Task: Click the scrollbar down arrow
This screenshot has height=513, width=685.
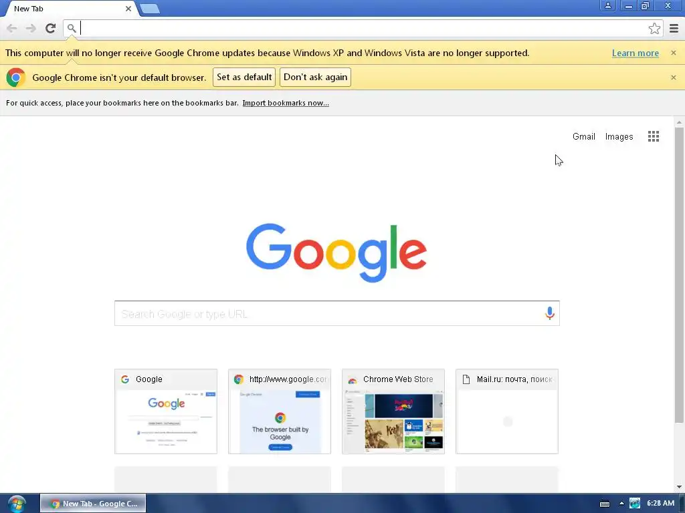Action: tap(679, 487)
